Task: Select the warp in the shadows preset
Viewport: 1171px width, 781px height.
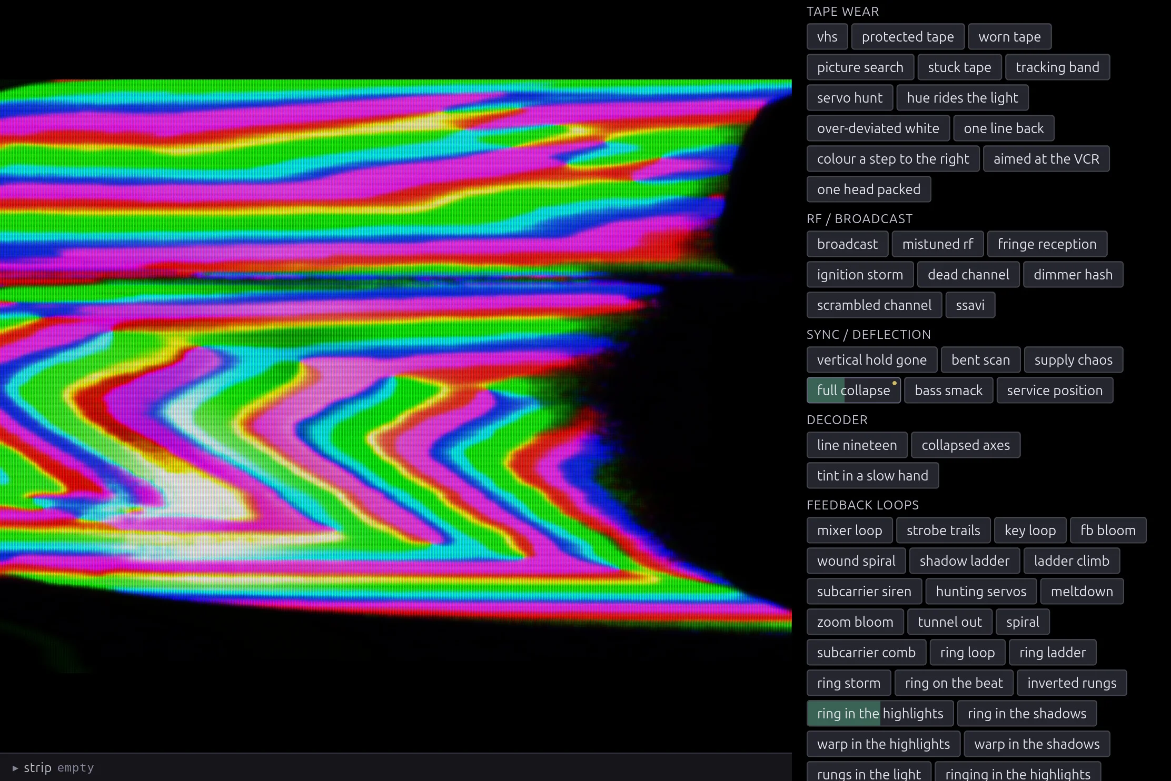Action: (x=1037, y=744)
